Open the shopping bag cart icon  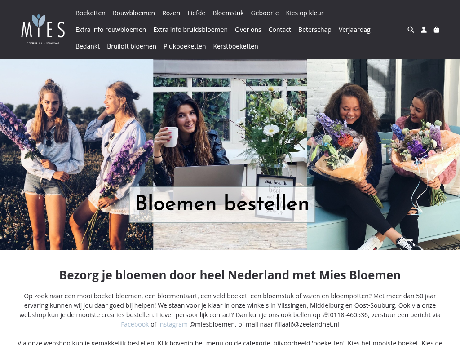(x=437, y=30)
